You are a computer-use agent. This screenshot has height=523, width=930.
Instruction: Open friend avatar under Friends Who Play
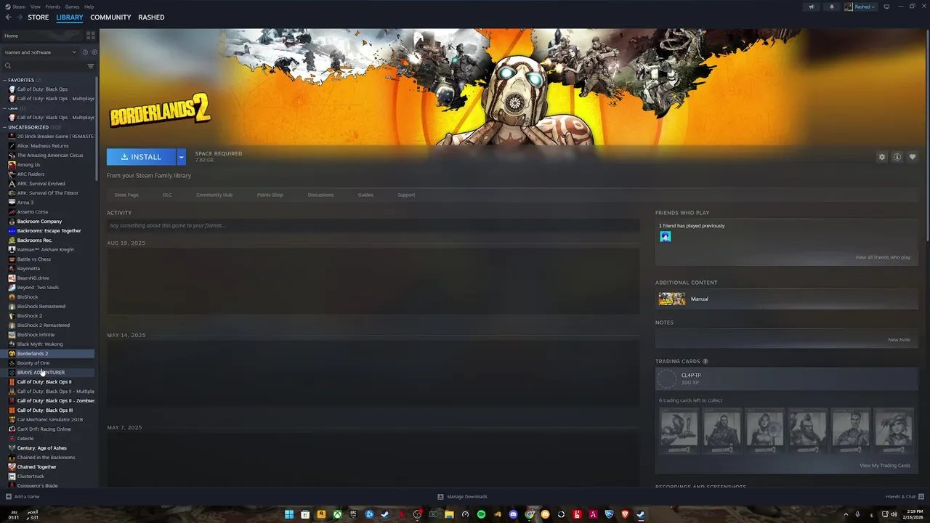[666, 237]
